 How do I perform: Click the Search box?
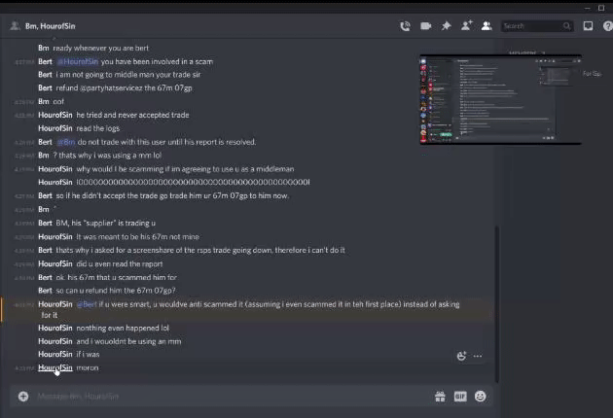[537, 26]
